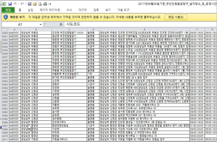This screenshot has width=217, height=142.
Task: Select all cells with the corner button
Action: [5, 29]
